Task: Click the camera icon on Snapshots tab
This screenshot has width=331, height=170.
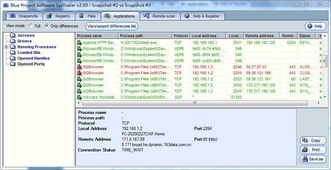Action: (x=13, y=16)
